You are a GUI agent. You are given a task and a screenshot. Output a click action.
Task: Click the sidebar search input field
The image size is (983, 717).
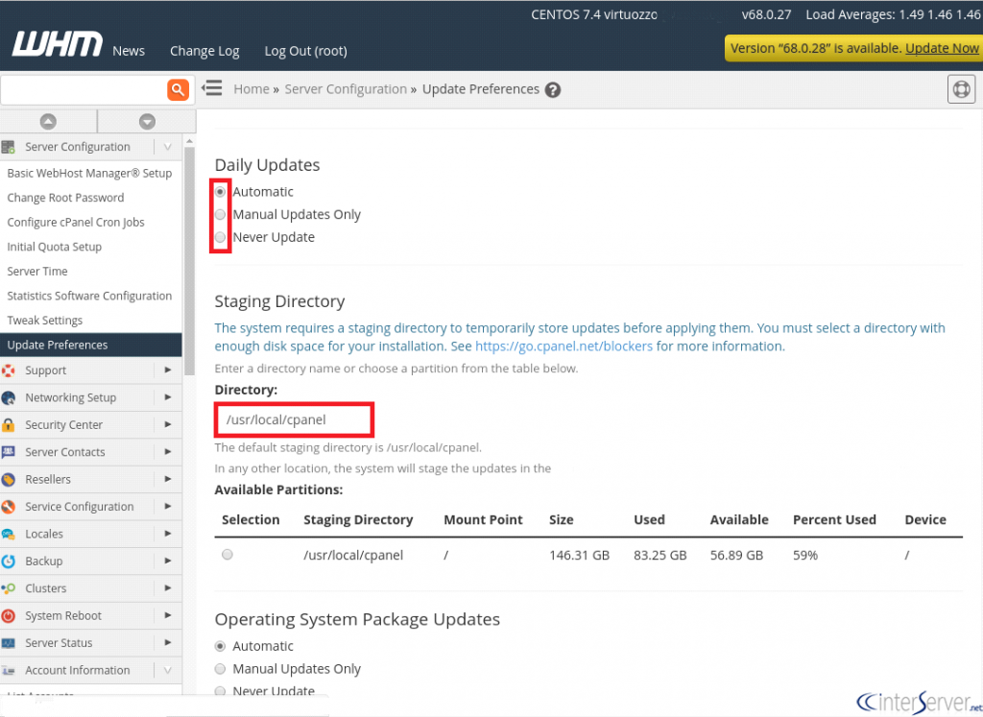[x=84, y=89]
